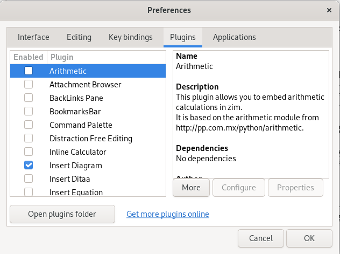Enable the Arithmetic plugin checkbox
The image size is (340, 254).
coord(29,71)
